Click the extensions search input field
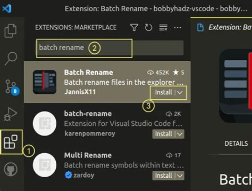The image size is (252, 191). 110,48
